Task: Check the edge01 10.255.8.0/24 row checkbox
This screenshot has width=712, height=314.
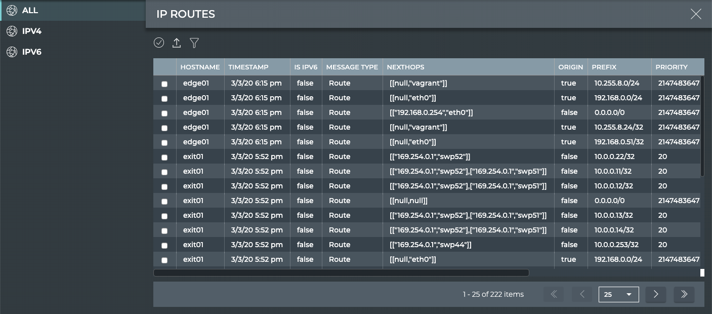Action: point(164,84)
